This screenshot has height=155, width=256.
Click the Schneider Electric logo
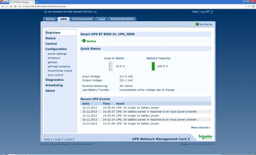point(205,137)
